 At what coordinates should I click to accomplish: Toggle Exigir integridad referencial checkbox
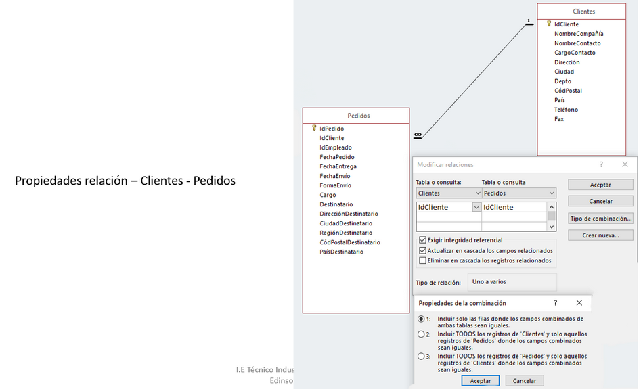pyautogui.click(x=422, y=240)
